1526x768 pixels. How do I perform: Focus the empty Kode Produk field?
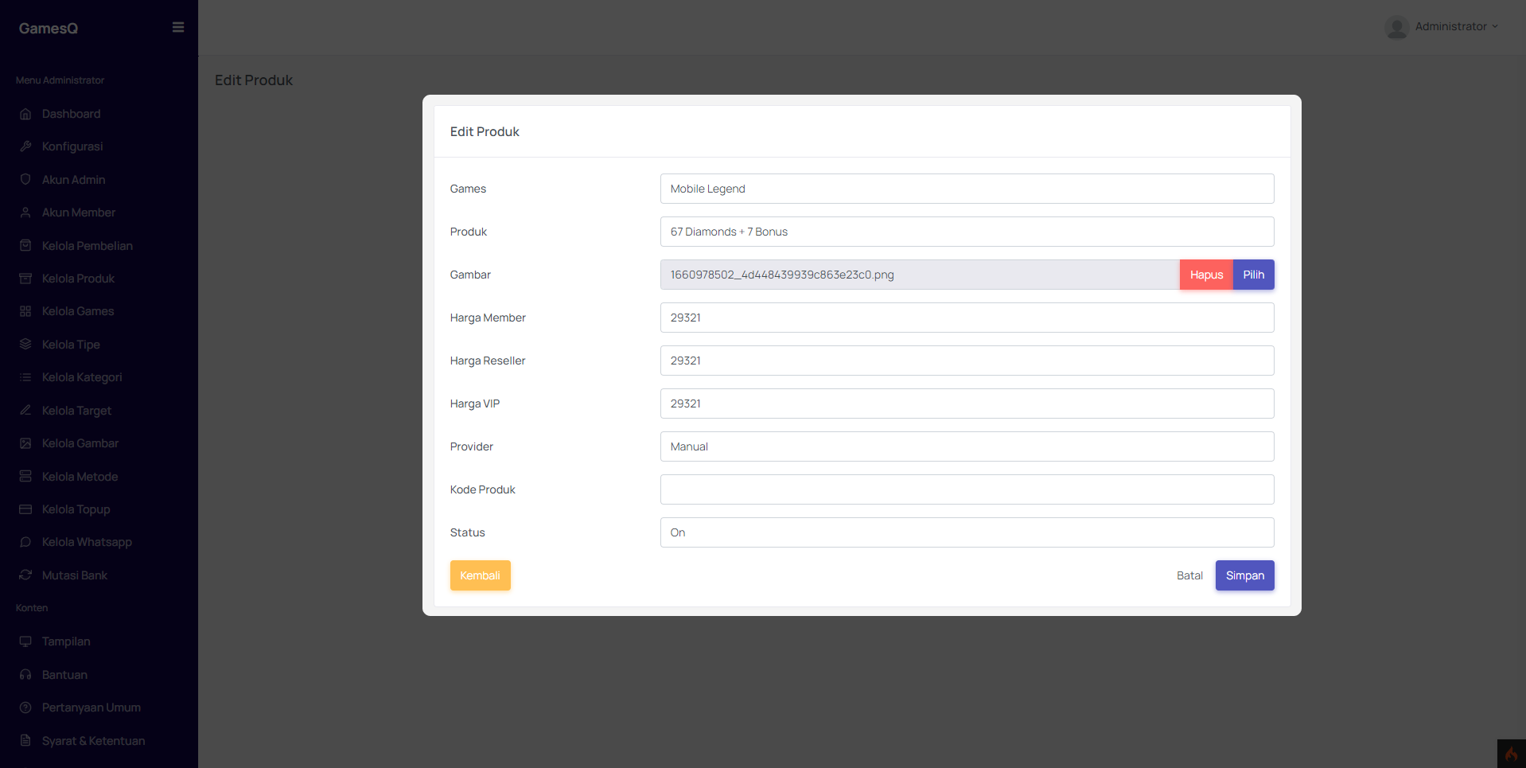(967, 489)
